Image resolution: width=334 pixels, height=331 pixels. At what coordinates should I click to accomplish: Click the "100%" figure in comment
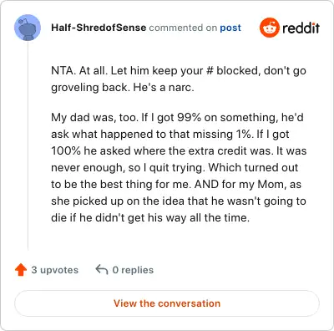[66, 150]
